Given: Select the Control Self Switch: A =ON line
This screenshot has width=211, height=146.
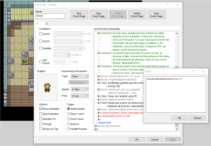Looking at the screenshot, I should 114,116.
